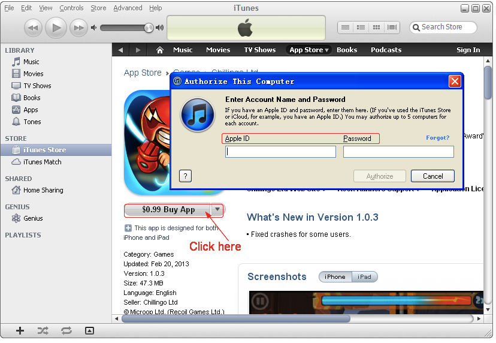Click the horizontal scrollbar right arrow
This screenshot has width=496, height=343.
click(x=479, y=319)
